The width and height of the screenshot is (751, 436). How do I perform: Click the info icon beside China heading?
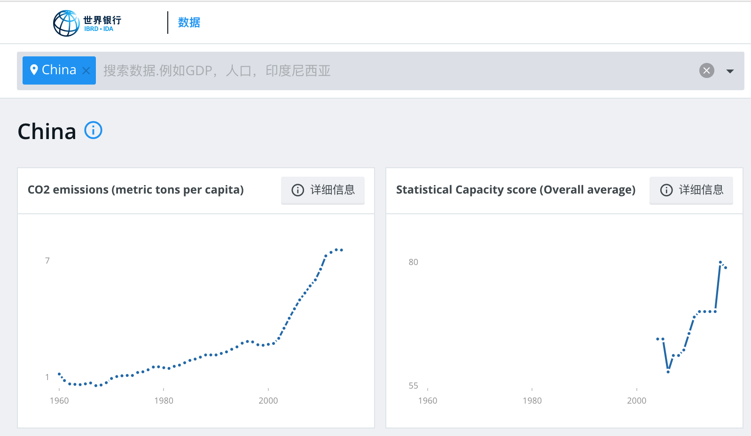[93, 130]
